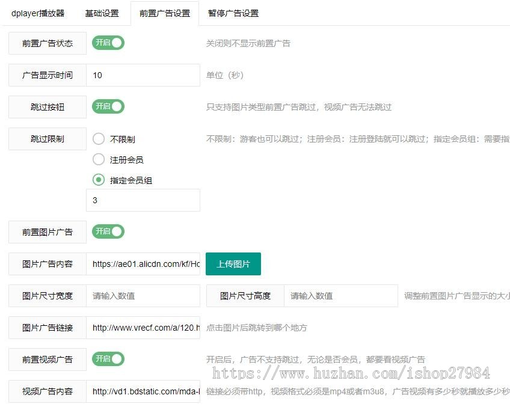
Task: Click the 图片尺寸高度 label
Action: tap(245, 296)
